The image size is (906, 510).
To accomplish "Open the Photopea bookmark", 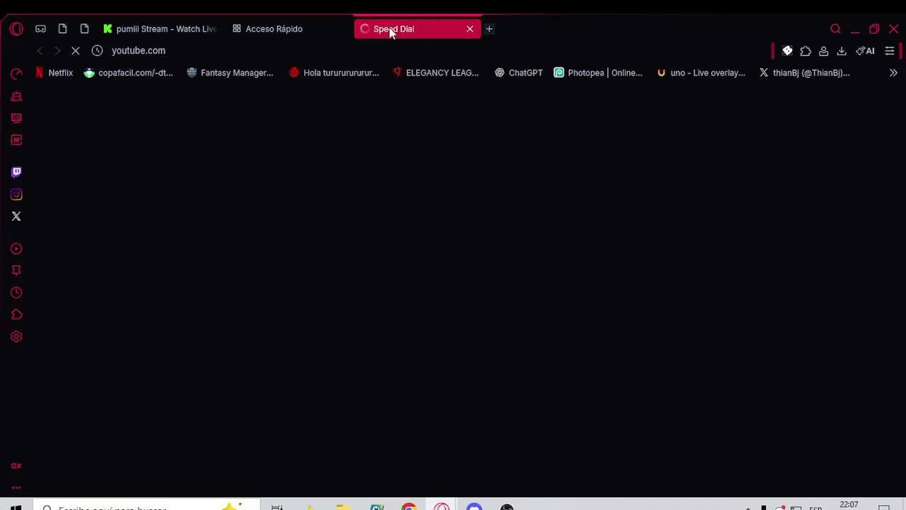I will [598, 73].
